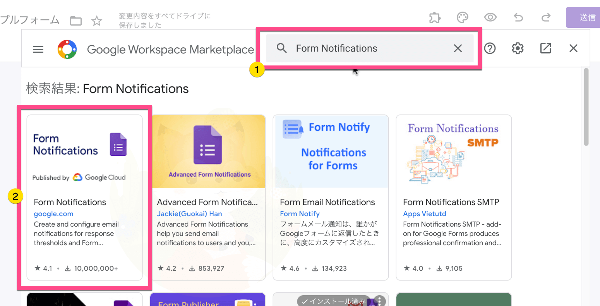Image resolution: width=600 pixels, height=306 pixels.
Task: Open Advanced Form Notifications banner image
Action: pyautogui.click(x=208, y=152)
